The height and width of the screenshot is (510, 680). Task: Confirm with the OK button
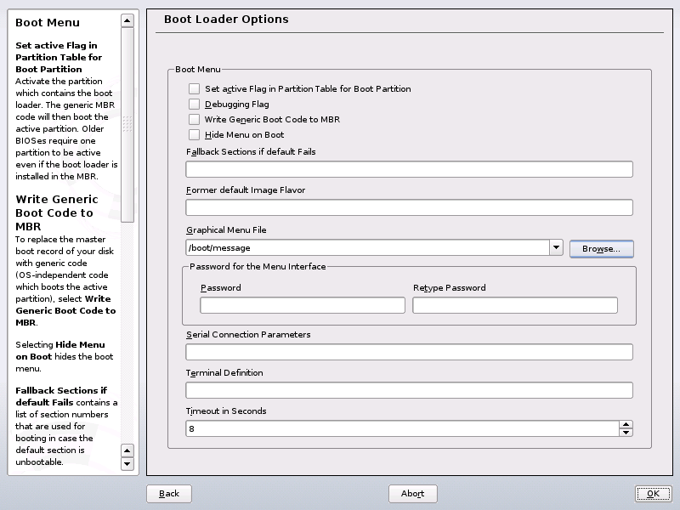pyautogui.click(x=653, y=494)
